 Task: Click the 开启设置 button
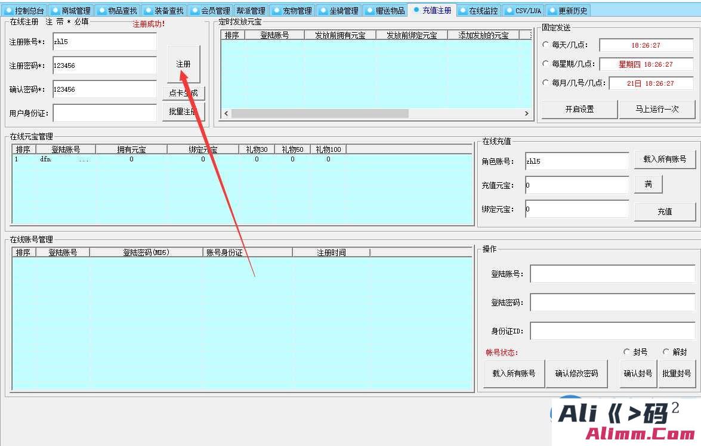[x=579, y=110]
